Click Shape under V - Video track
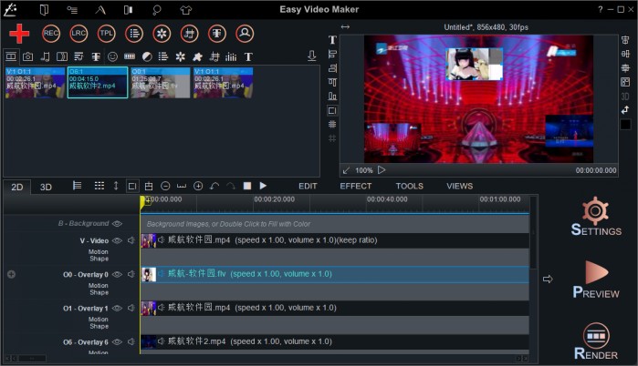Image resolution: width=638 pixels, height=366 pixels. (x=99, y=259)
